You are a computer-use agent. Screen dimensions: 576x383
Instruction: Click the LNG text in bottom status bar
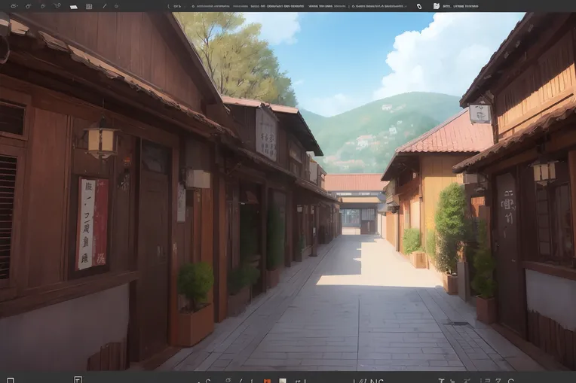coord(370,380)
